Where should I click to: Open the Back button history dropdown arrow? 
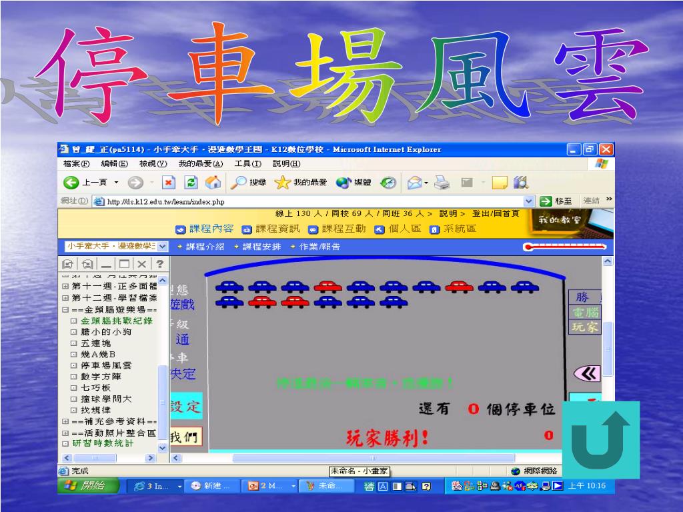point(116,183)
